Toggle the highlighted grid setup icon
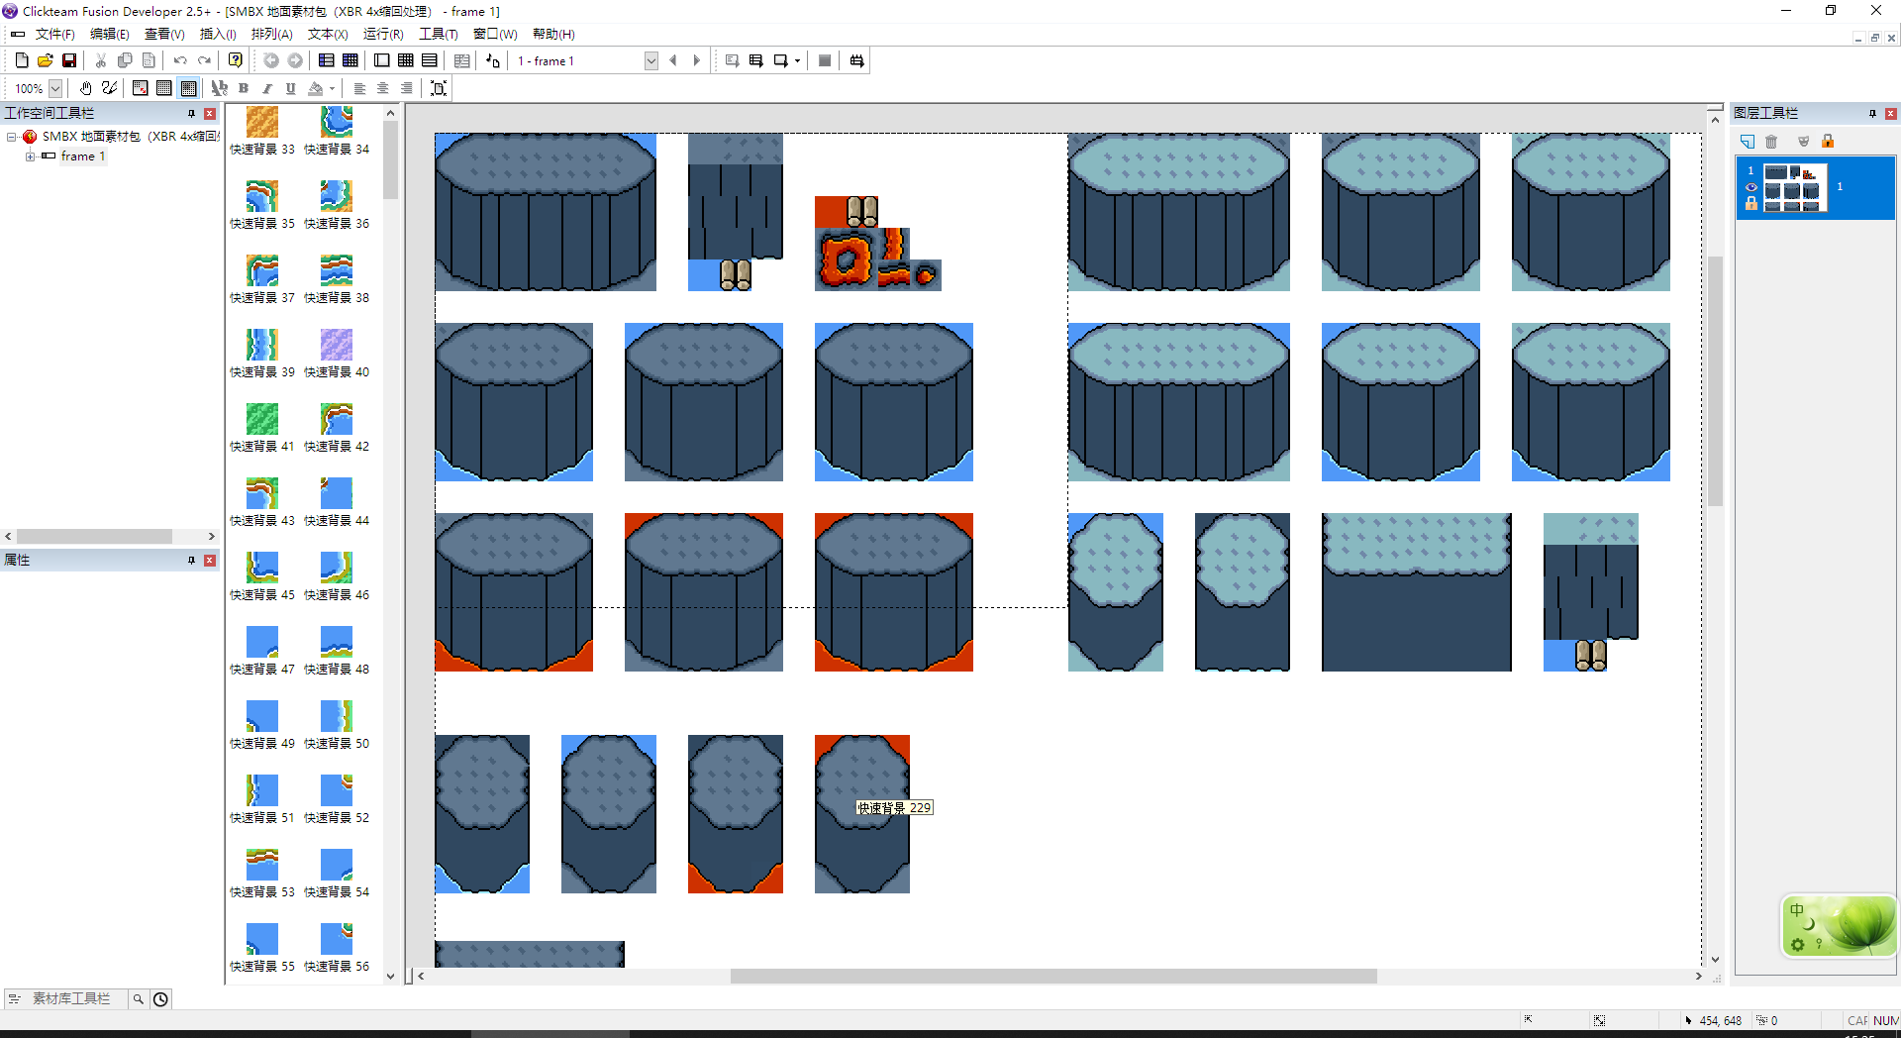This screenshot has width=1901, height=1038. coord(188,88)
